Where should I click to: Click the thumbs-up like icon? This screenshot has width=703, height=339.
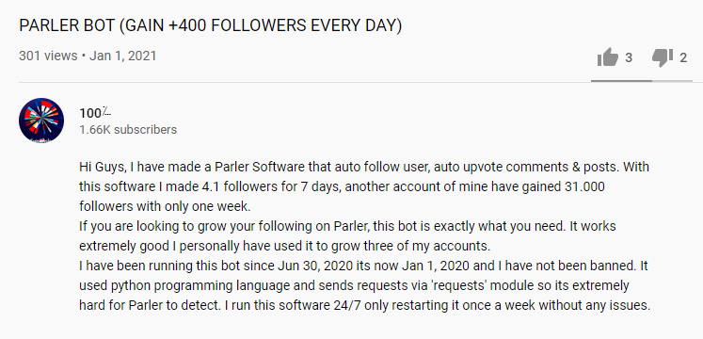[x=608, y=57]
